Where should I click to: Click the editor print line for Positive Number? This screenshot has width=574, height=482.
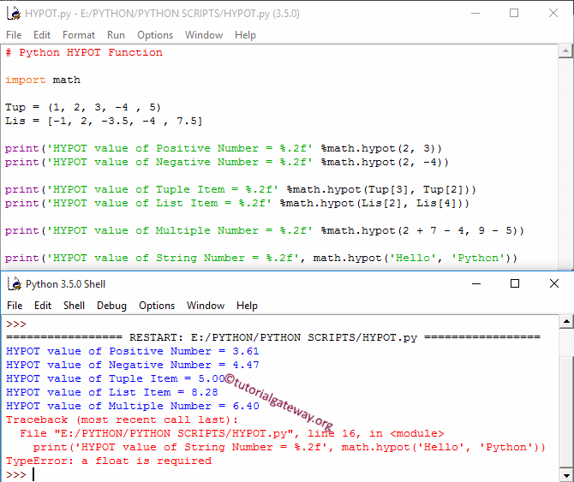point(224,148)
